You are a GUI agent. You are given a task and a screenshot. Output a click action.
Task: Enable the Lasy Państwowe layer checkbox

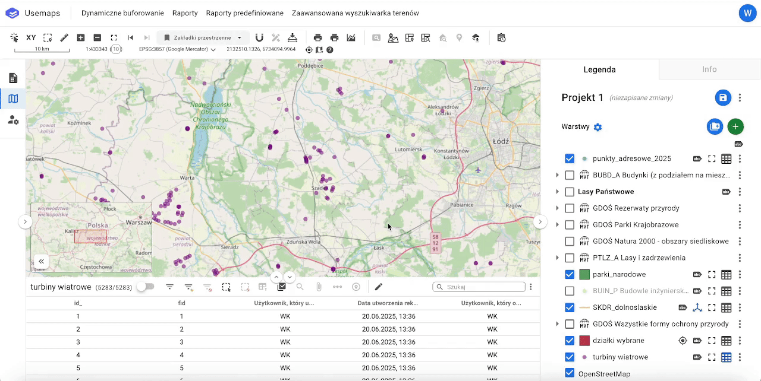click(570, 192)
